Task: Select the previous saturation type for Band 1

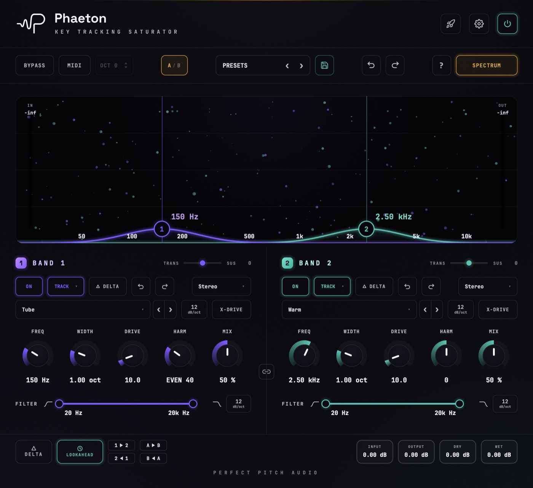Action: click(159, 310)
